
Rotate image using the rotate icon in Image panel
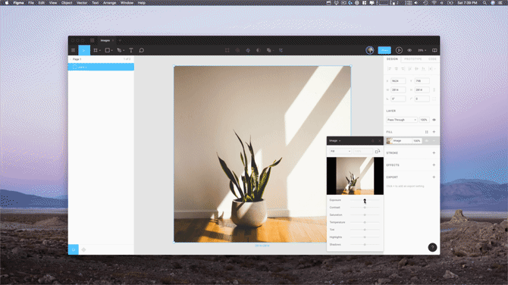tap(377, 152)
